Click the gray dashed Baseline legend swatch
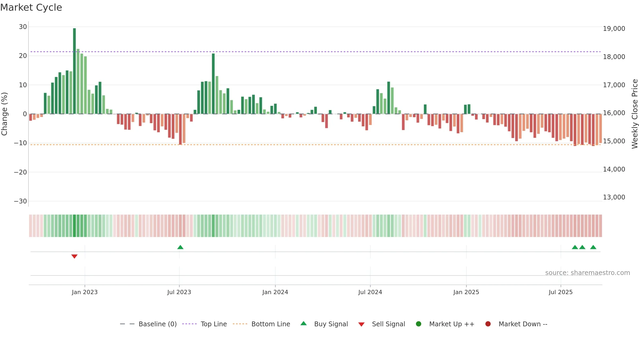 (127, 324)
